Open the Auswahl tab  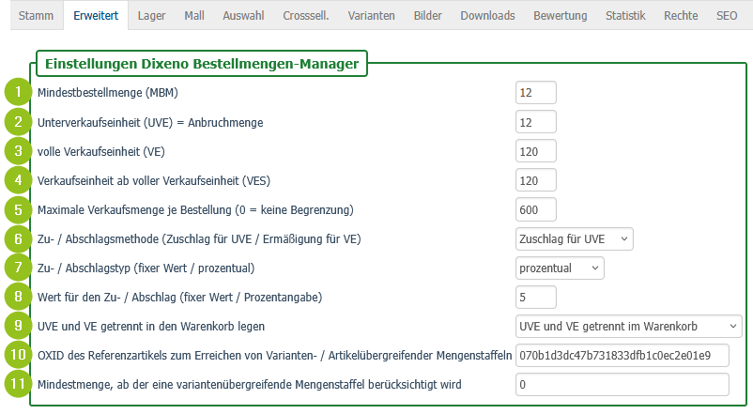click(x=243, y=15)
